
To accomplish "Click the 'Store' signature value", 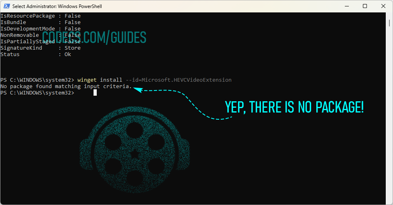I will [73, 48].
